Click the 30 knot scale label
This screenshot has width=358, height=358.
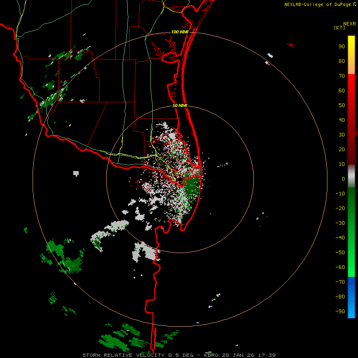tap(342, 135)
